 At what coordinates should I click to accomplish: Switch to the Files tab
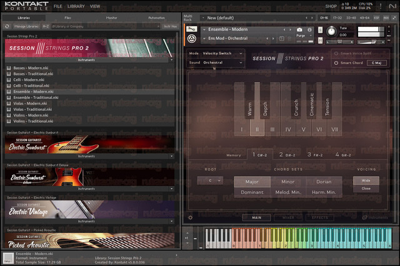point(68,18)
